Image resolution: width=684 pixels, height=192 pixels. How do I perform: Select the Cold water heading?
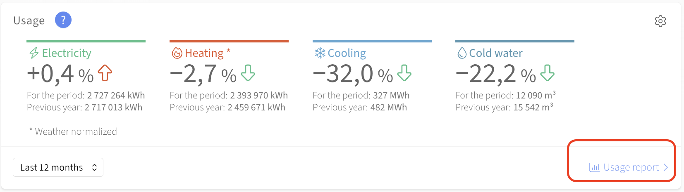pos(496,53)
